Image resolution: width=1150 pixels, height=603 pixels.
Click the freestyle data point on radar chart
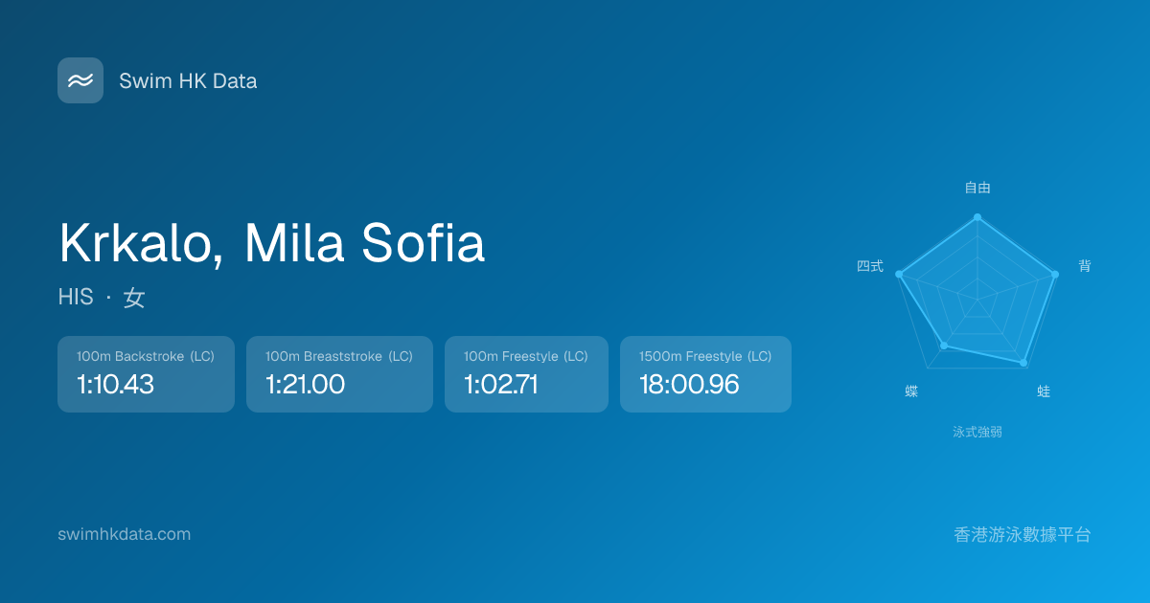tap(977, 217)
